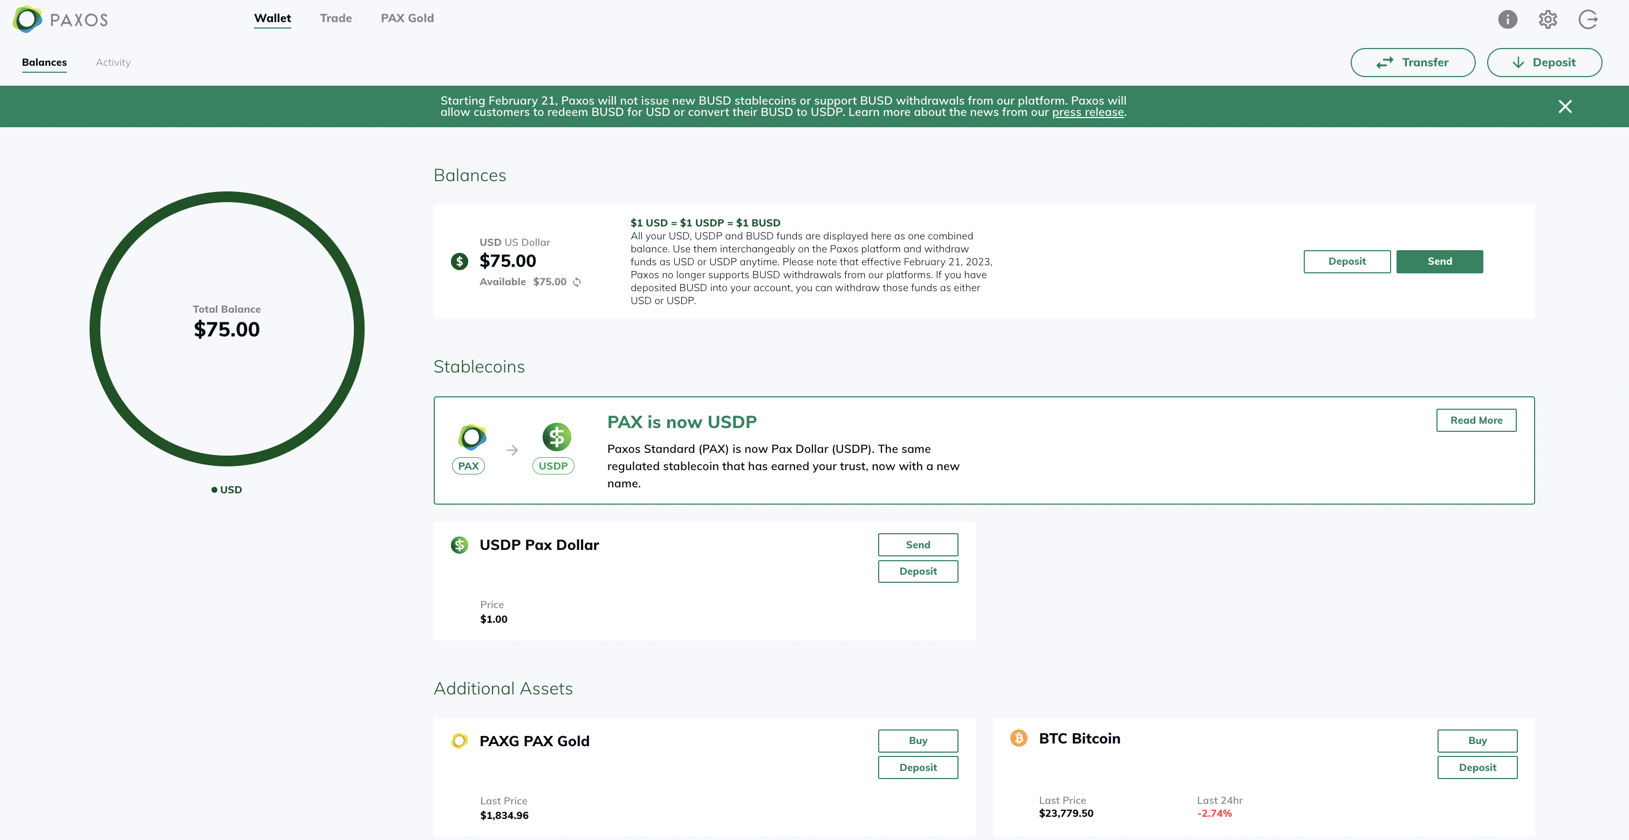Image resolution: width=1629 pixels, height=840 pixels.
Task: Click the BTC last price $23,779.50
Action: click(x=1065, y=814)
